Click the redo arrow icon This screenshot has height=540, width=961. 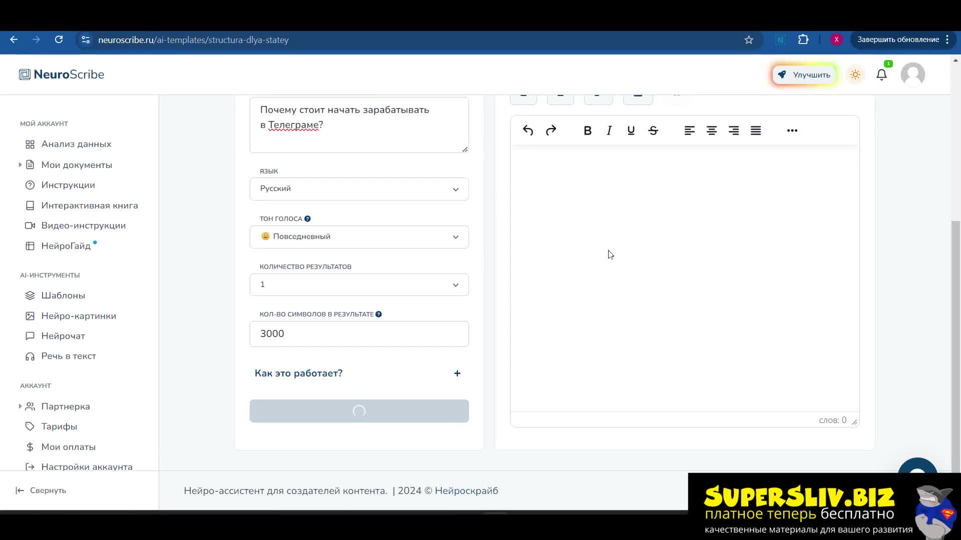coord(551,130)
